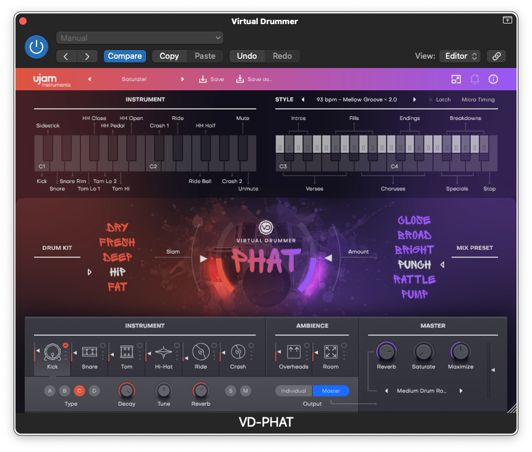Click the plugin power button
This screenshot has height=452, width=532.
coord(36,47)
